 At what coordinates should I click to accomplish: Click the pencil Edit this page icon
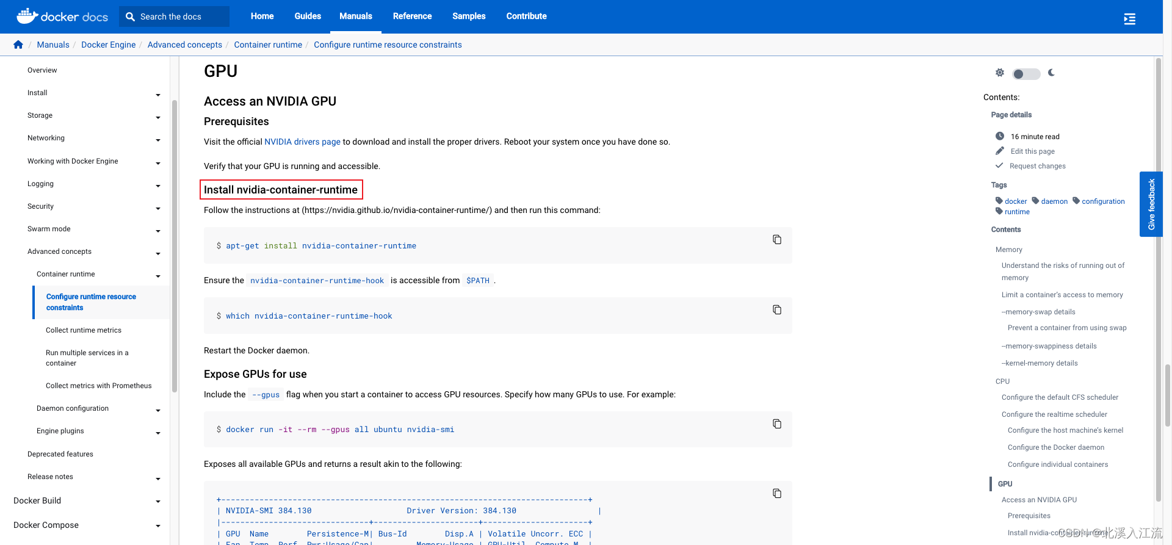click(x=1000, y=151)
